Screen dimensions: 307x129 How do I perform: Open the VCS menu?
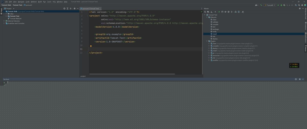[x=54, y=2]
